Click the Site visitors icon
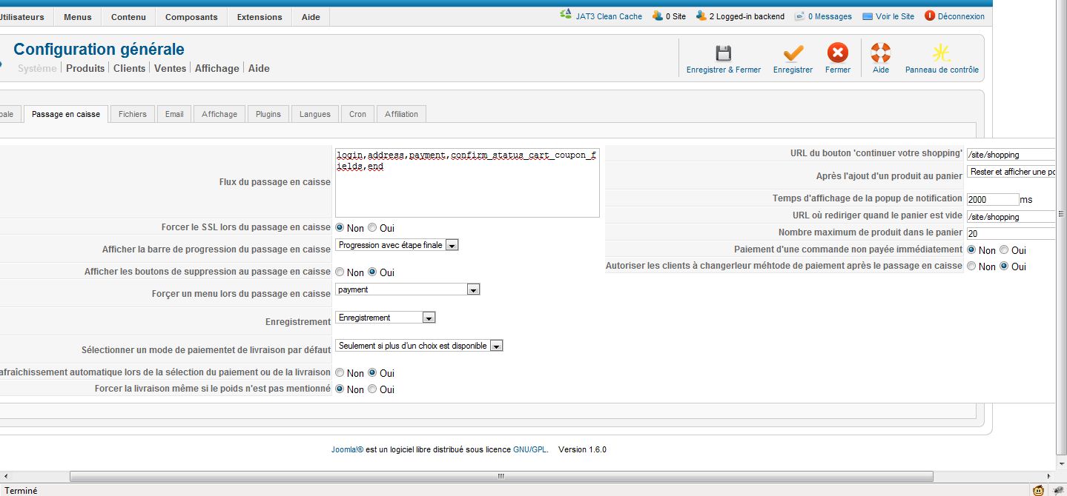The image size is (1067, 496). tap(657, 16)
